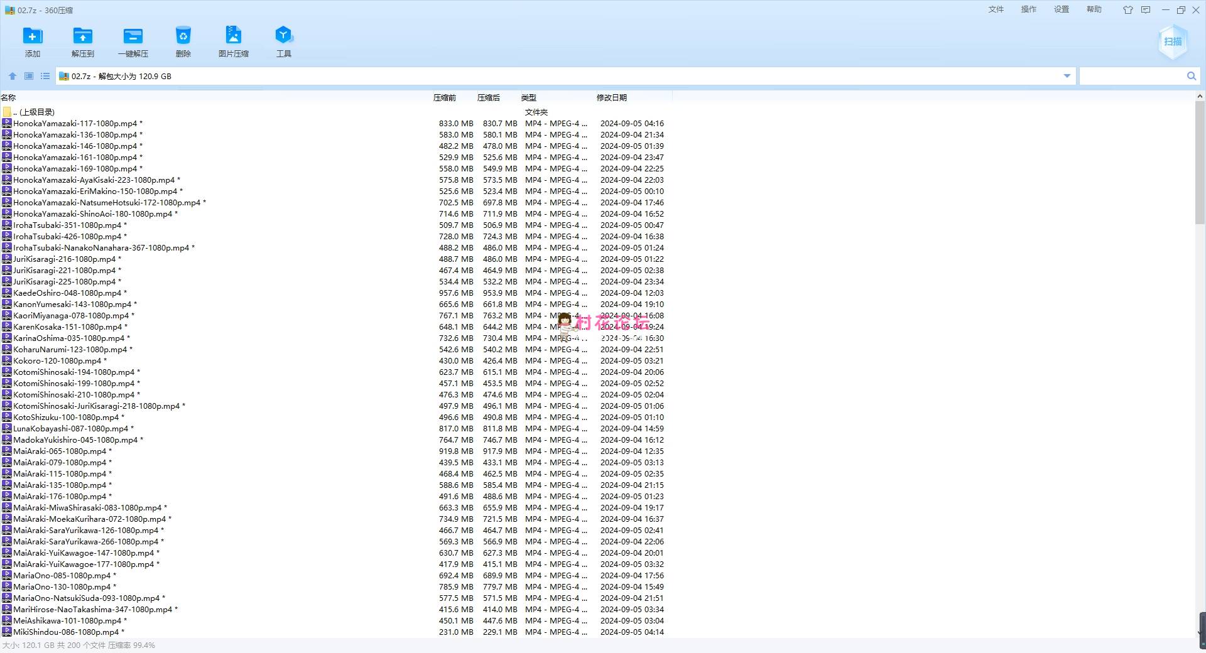Click the skin (shirt) icon in title bar
Image resolution: width=1206 pixels, height=653 pixels.
1128,10
